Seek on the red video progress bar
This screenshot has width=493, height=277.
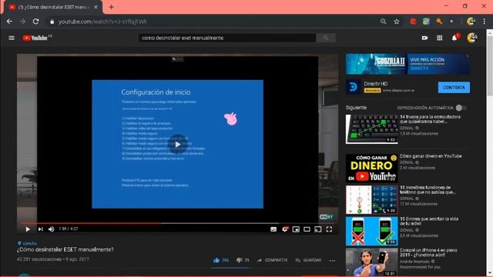91,223
